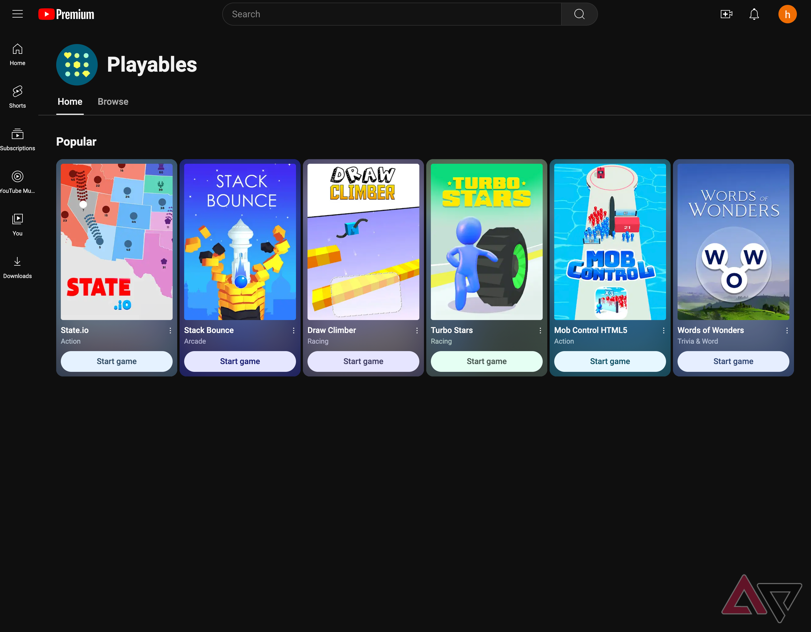This screenshot has width=811, height=632.
Task: Open the notifications bell
Action: coord(754,14)
